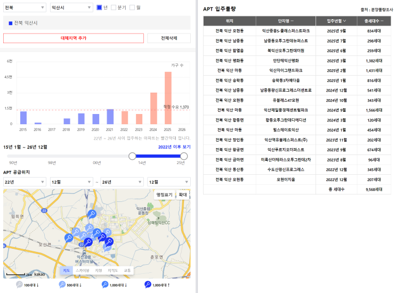This screenshot has height=293, width=396.
Task: Open the end month 12월 dropdown
Action: click(x=169, y=182)
